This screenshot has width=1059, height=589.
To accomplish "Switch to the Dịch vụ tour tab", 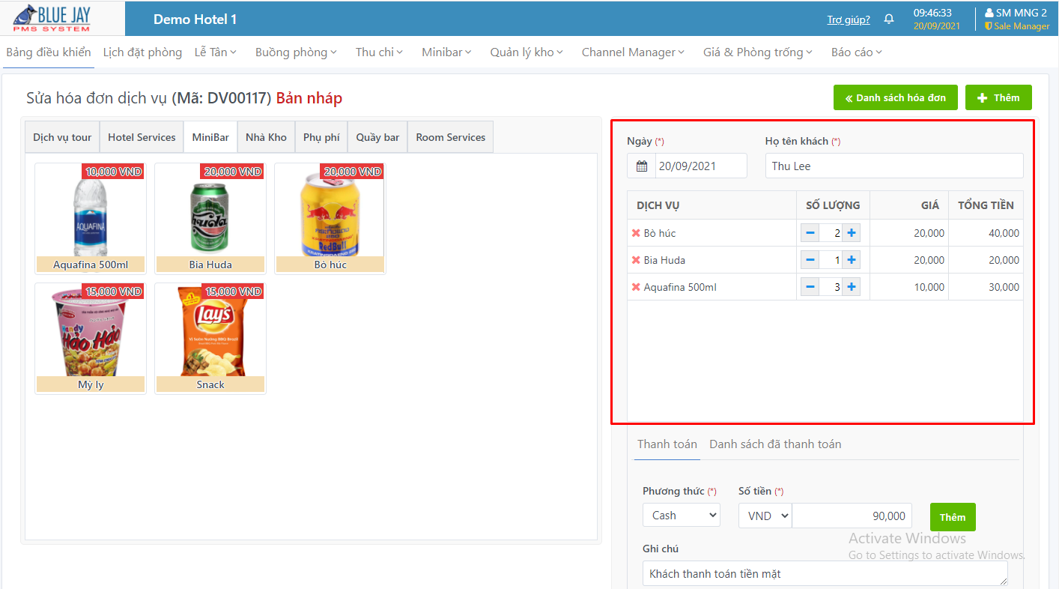I will pos(62,137).
